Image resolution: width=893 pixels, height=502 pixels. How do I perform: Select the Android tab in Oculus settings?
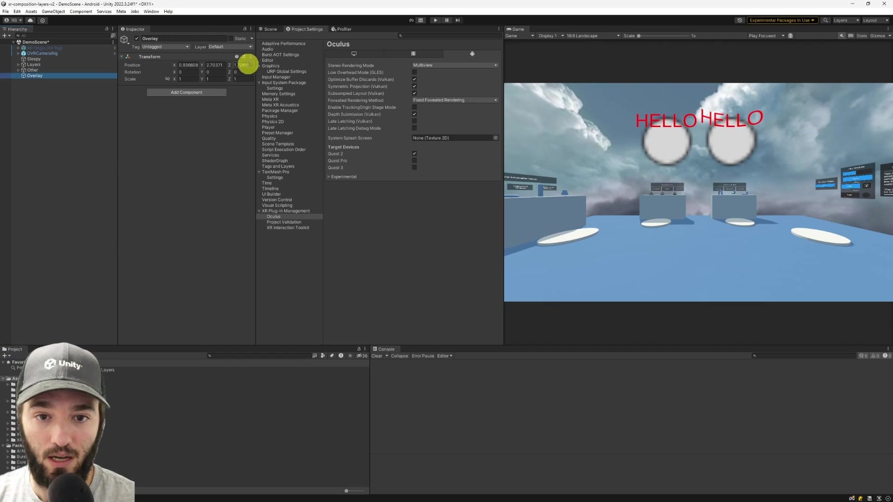coord(472,53)
